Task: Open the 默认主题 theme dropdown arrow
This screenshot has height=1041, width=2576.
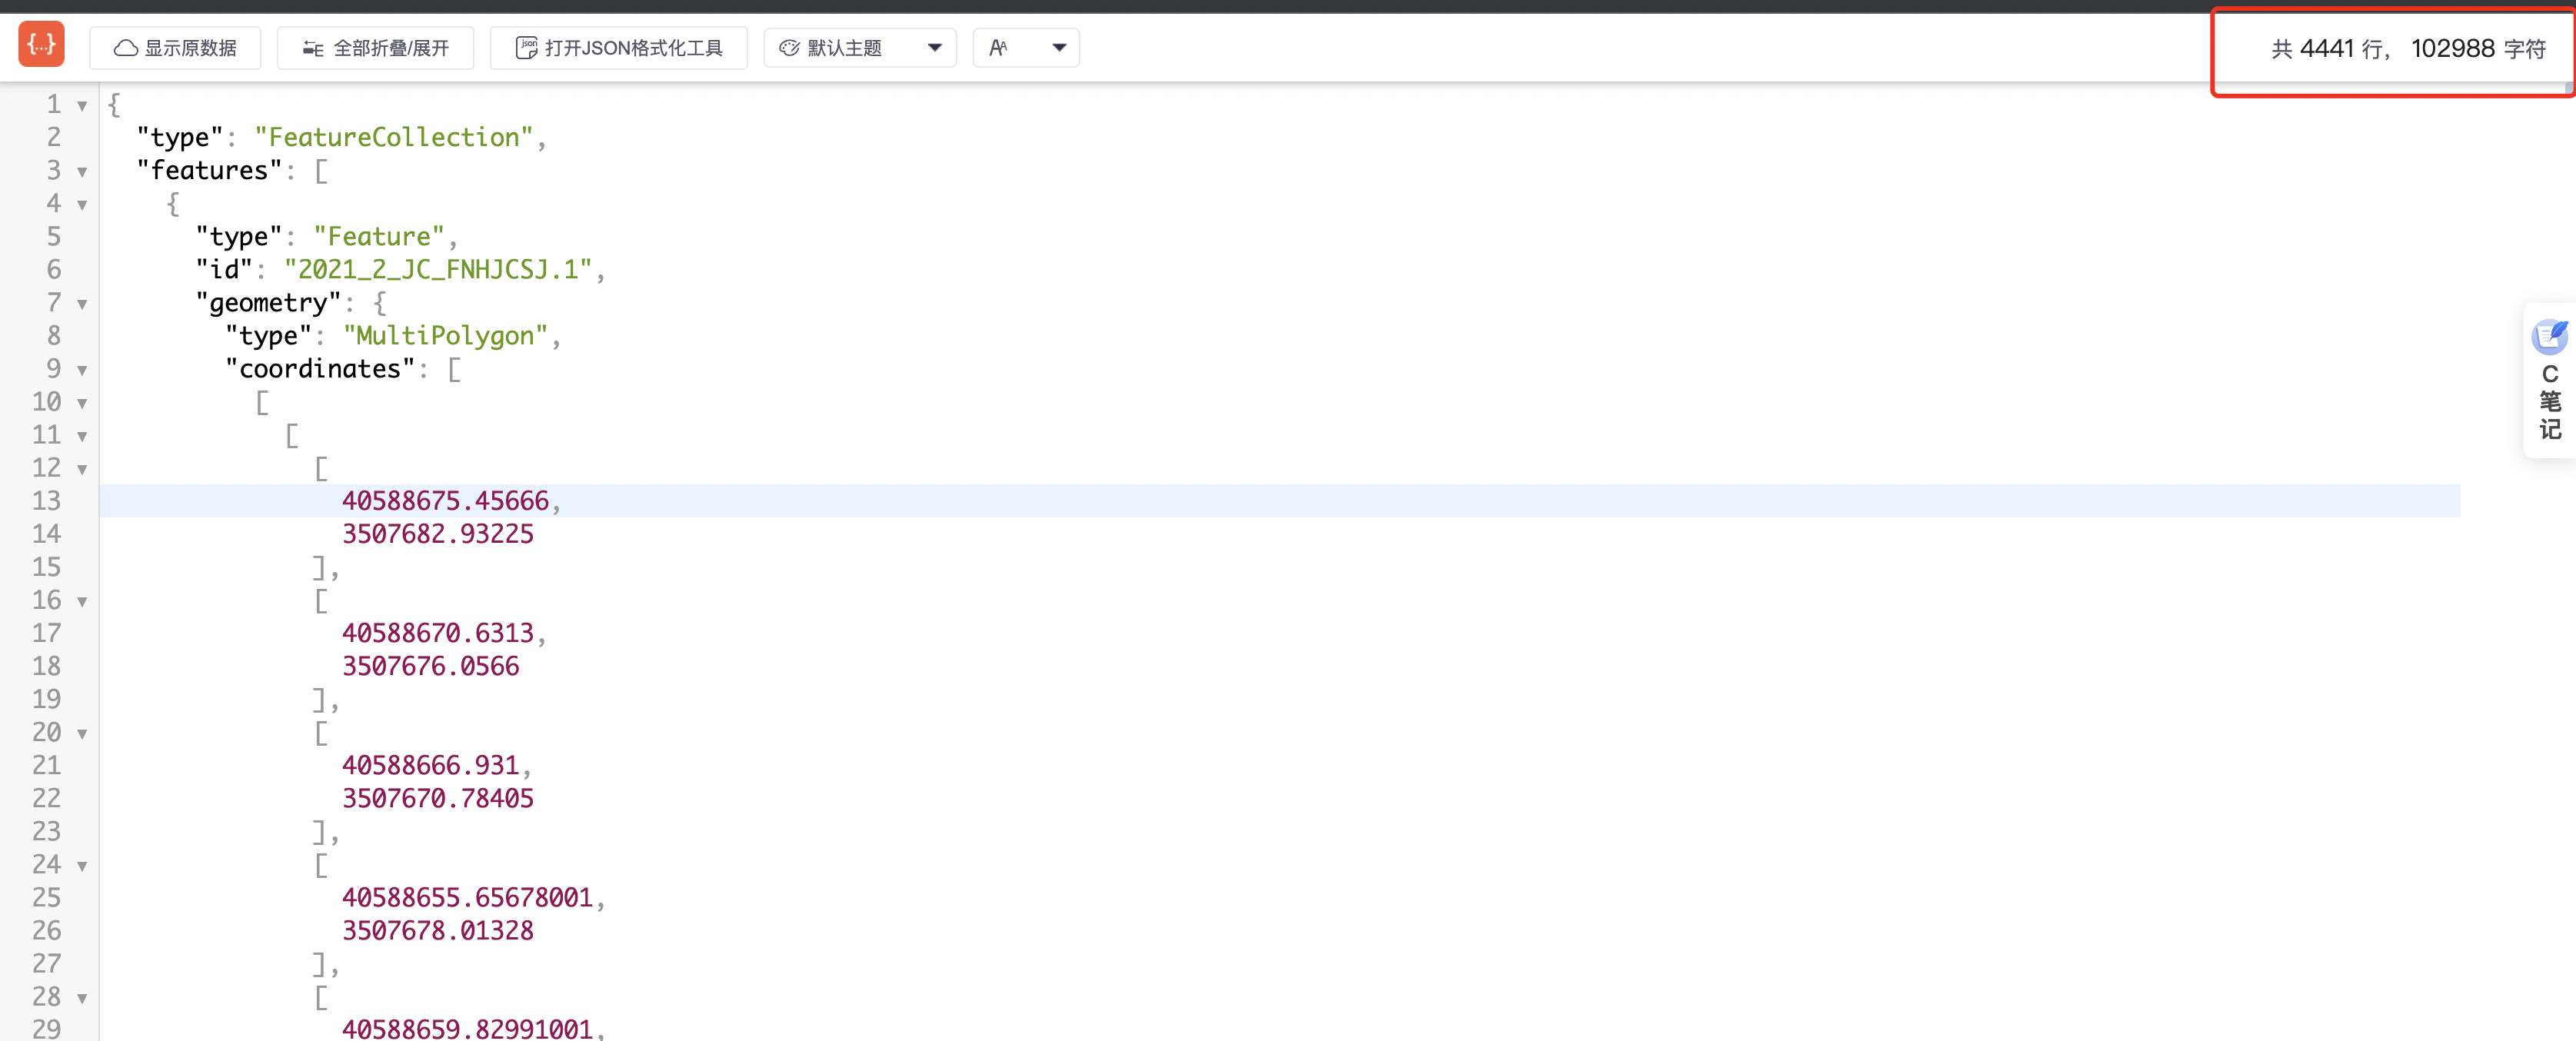Action: coord(934,48)
